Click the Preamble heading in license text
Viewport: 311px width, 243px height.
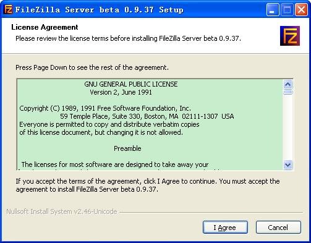coord(127,148)
